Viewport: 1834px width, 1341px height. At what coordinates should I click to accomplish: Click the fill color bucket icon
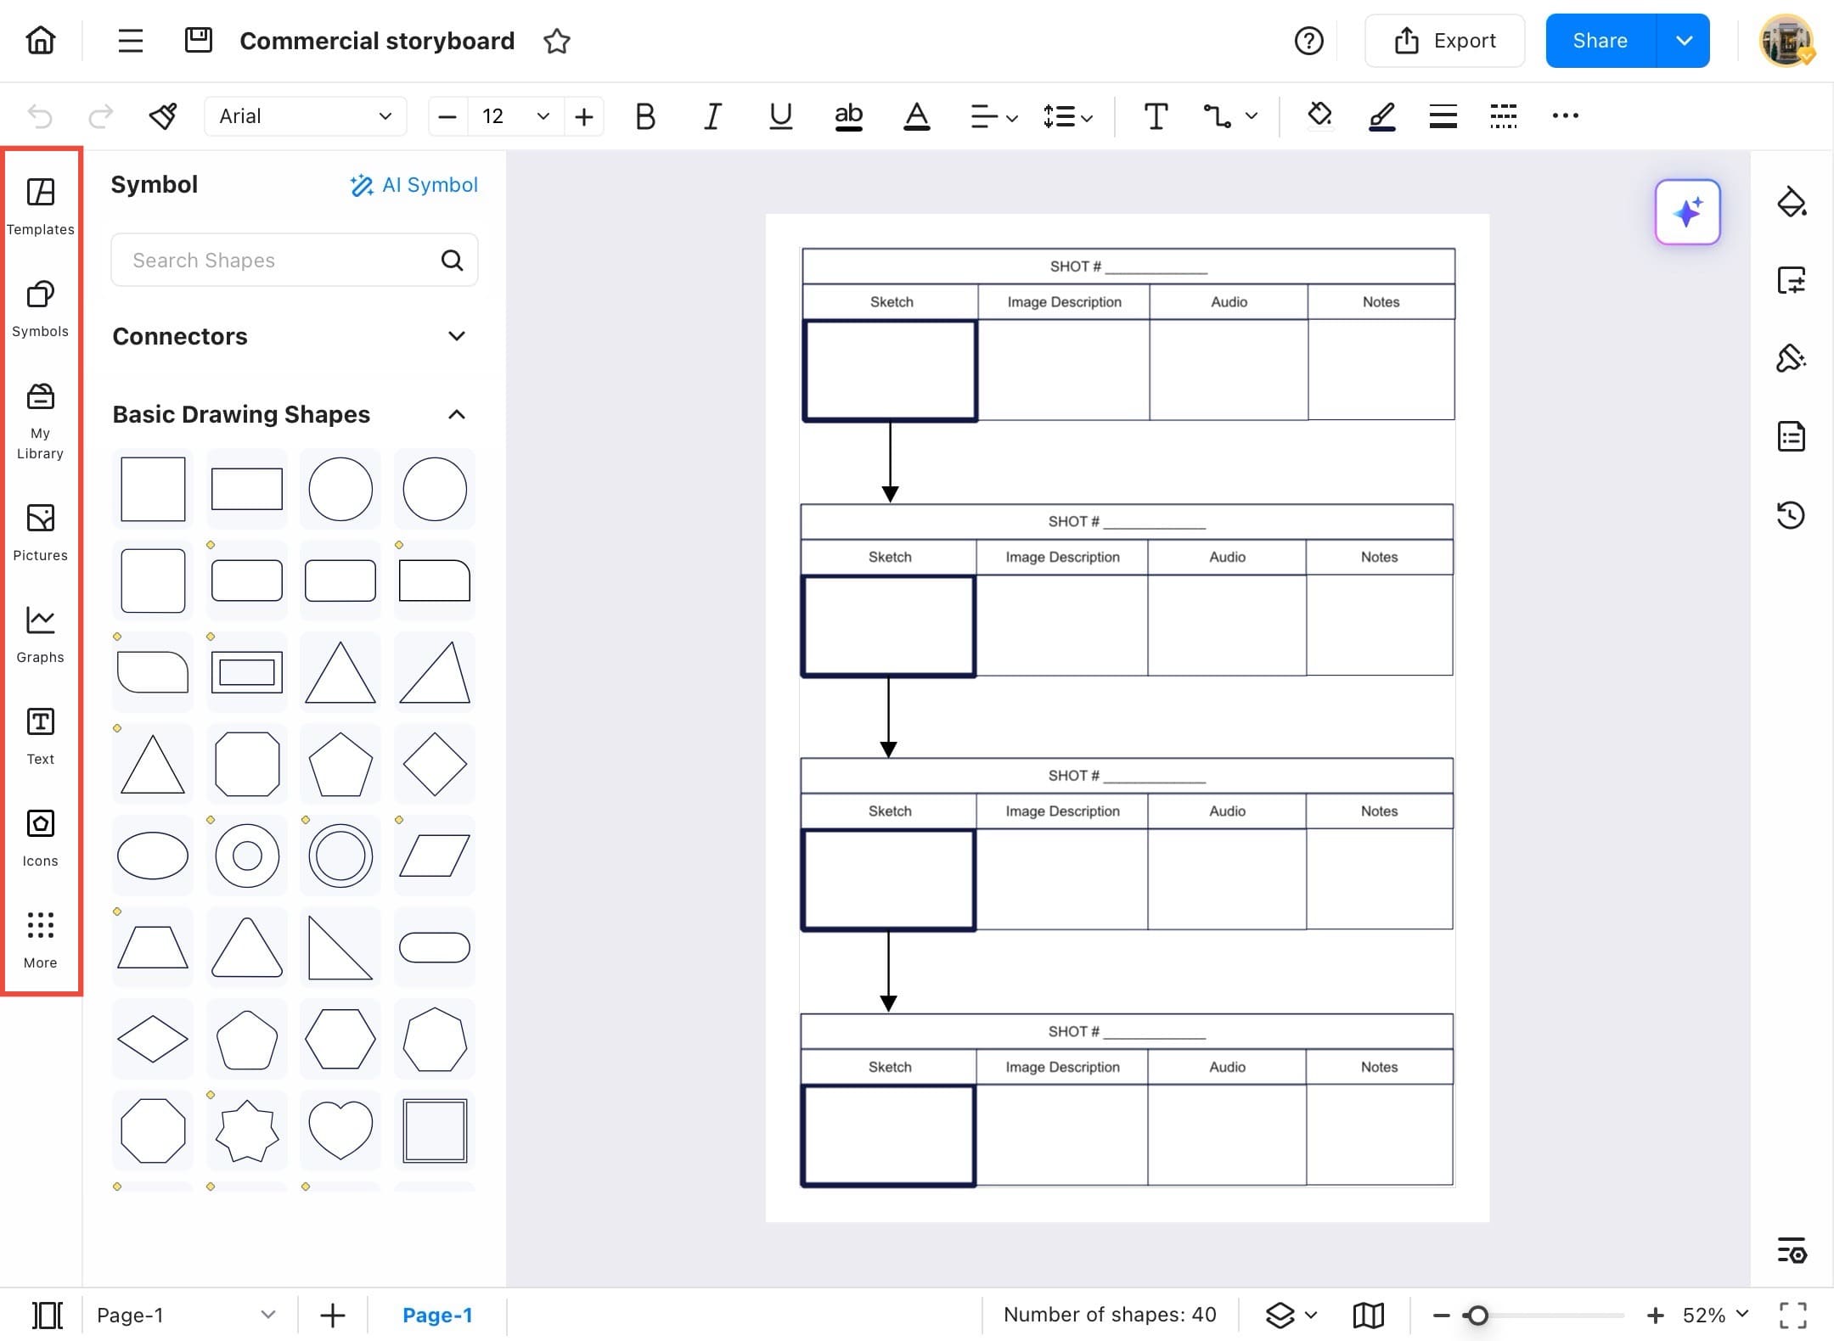click(x=1319, y=115)
